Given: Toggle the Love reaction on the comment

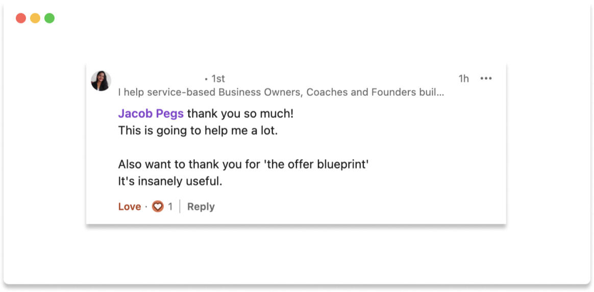Looking at the screenshot, I should click(130, 206).
